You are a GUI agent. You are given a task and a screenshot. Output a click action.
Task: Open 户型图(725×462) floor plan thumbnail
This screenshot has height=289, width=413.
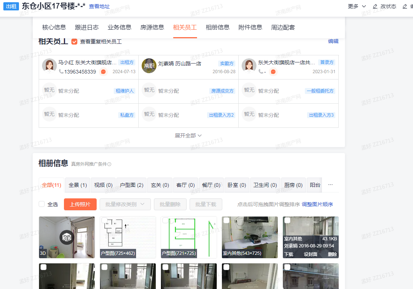point(128,237)
